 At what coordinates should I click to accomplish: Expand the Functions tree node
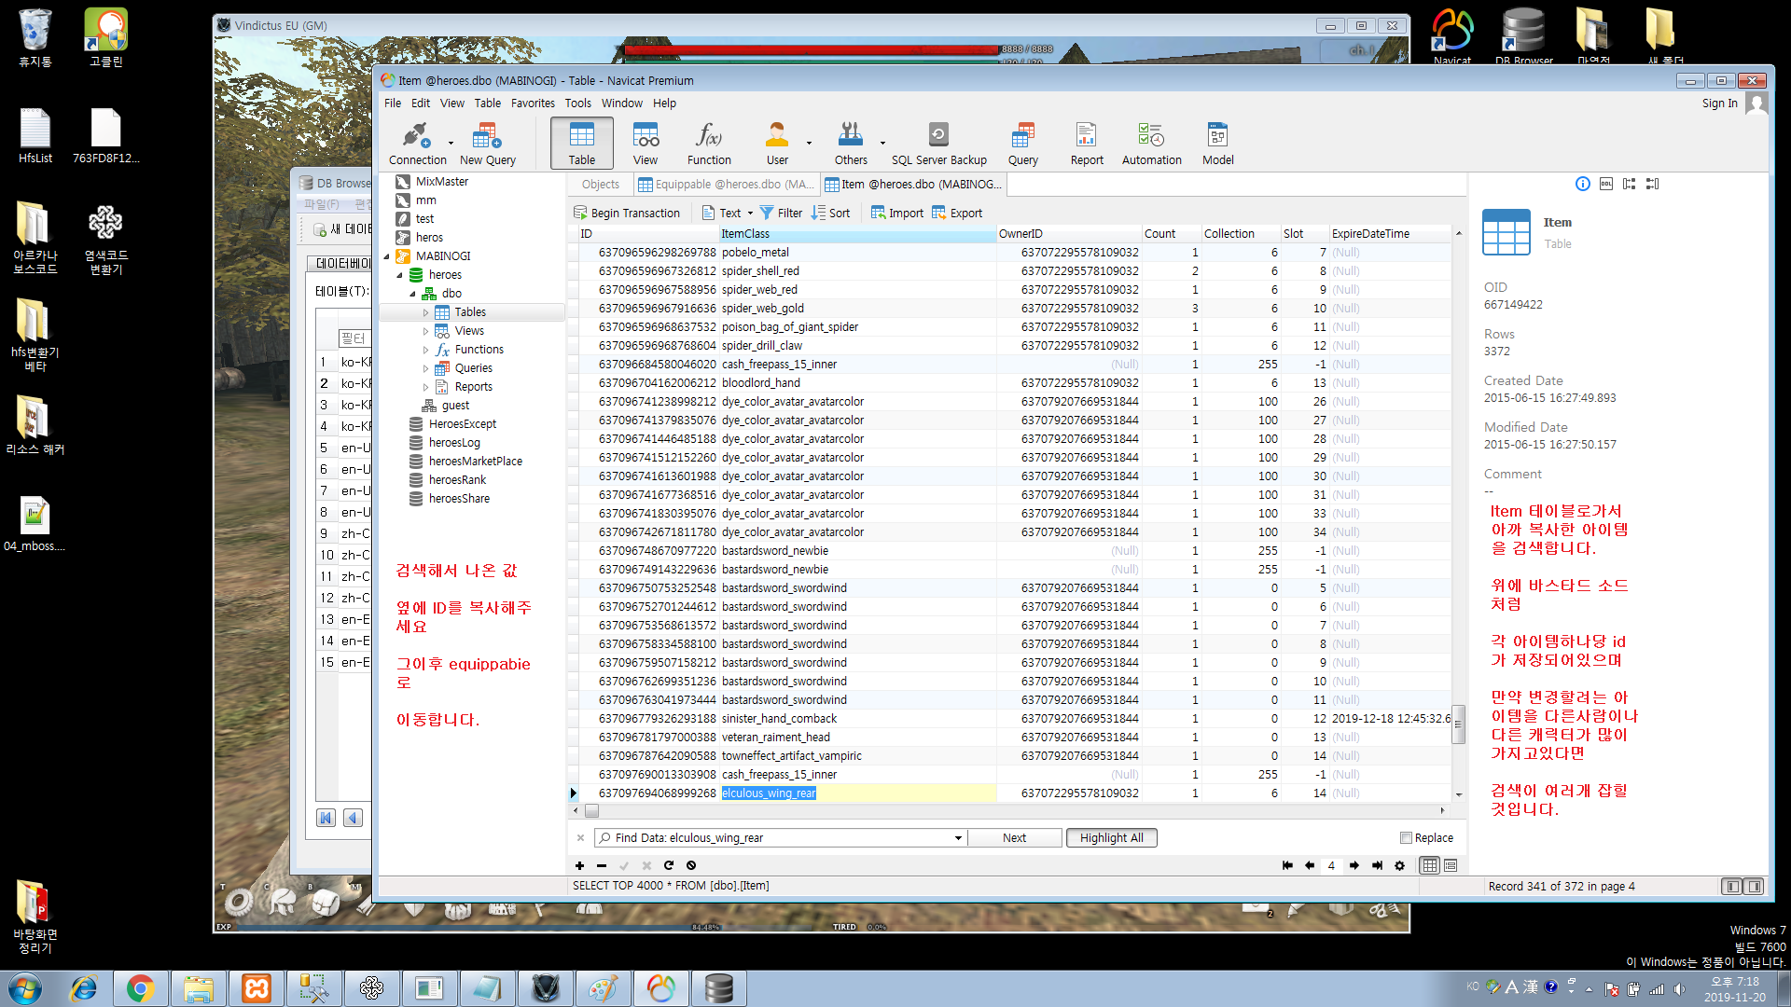tap(426, 350)
